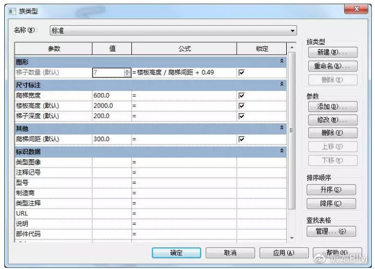Open lookup table 管理 (G) button
Viewport: 375px width, 269px height.
point(331,231)
